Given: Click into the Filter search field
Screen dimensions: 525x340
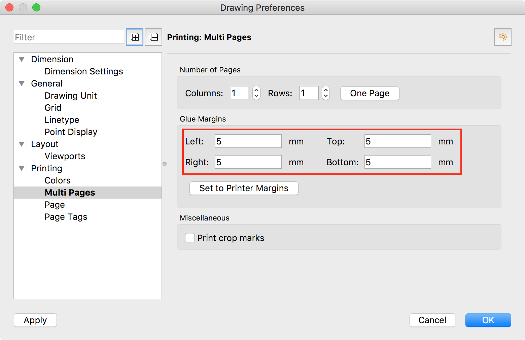Looking at the screenshot, I should point(69,37).
